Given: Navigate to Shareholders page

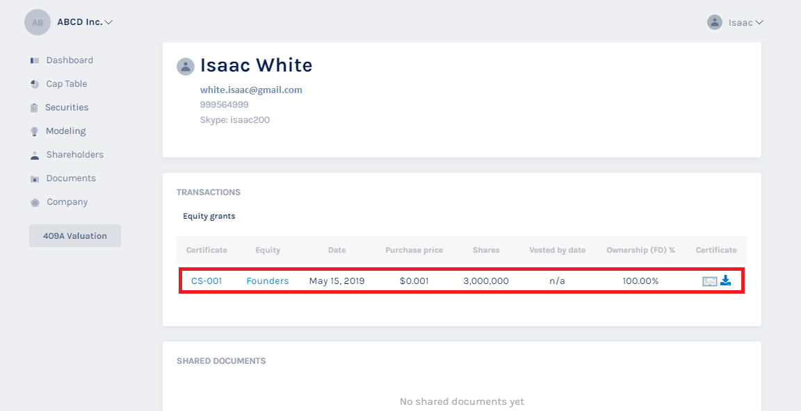Looking at the screenshot, I should [74, 155].
